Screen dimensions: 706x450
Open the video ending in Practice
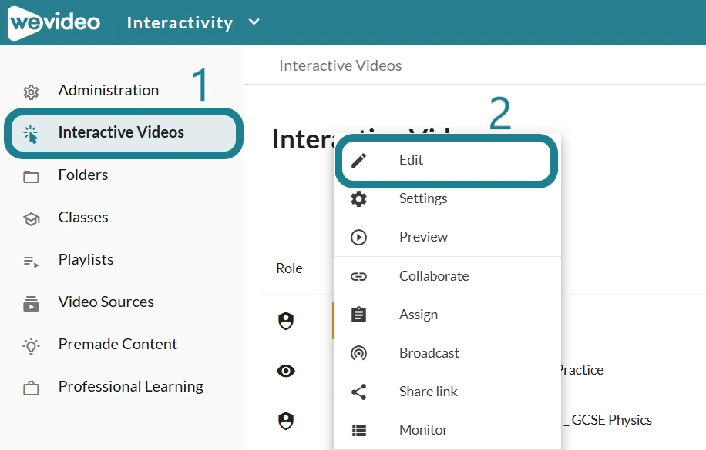[582, 370]
